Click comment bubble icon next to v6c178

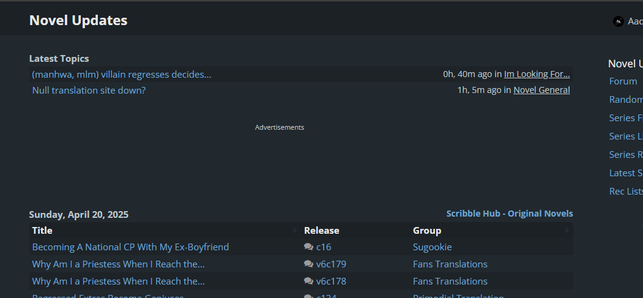[308, 281]
